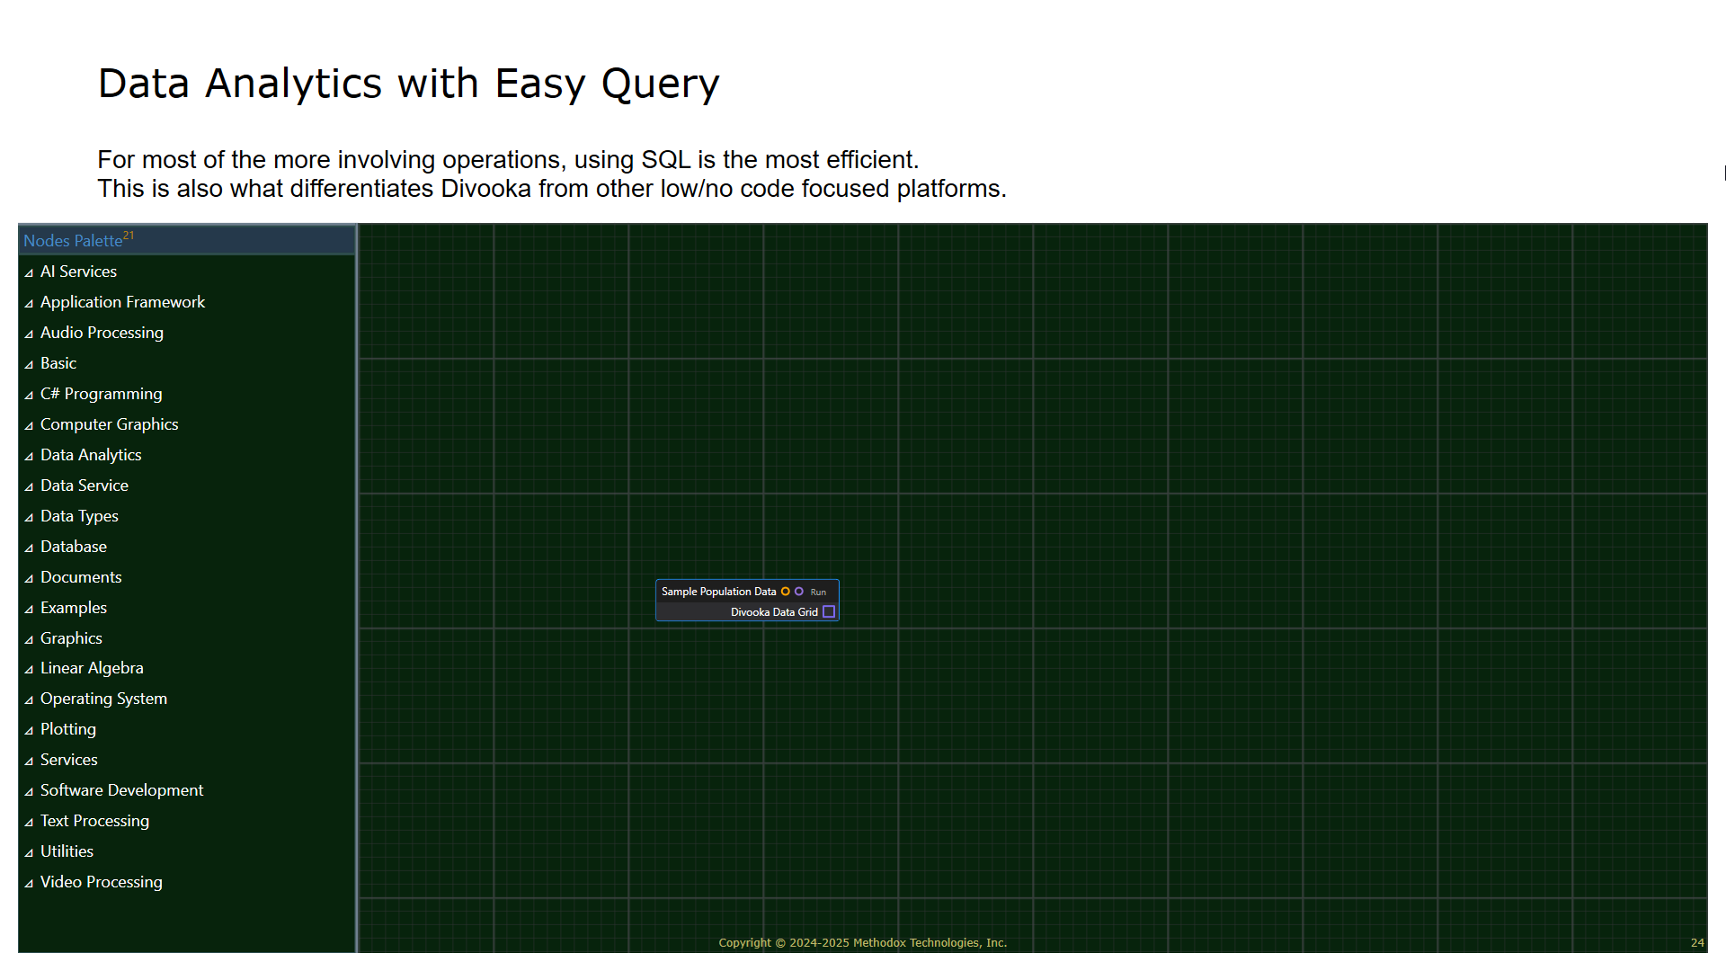Expand the Basic category arrow
This screenshot has width=1726, height=971.
point(29,364)
